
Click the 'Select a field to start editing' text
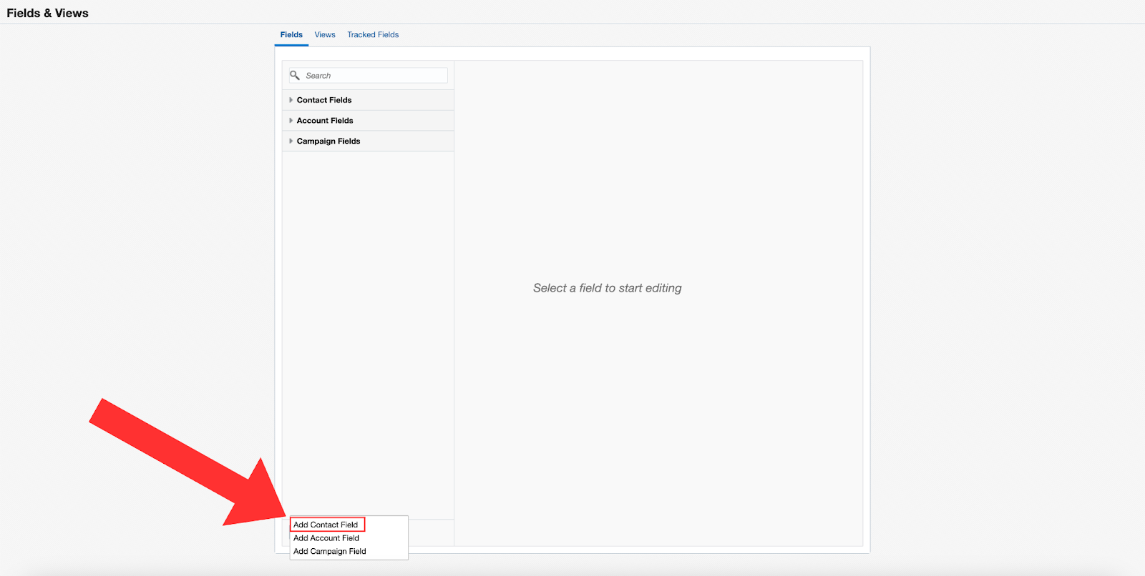607,288
